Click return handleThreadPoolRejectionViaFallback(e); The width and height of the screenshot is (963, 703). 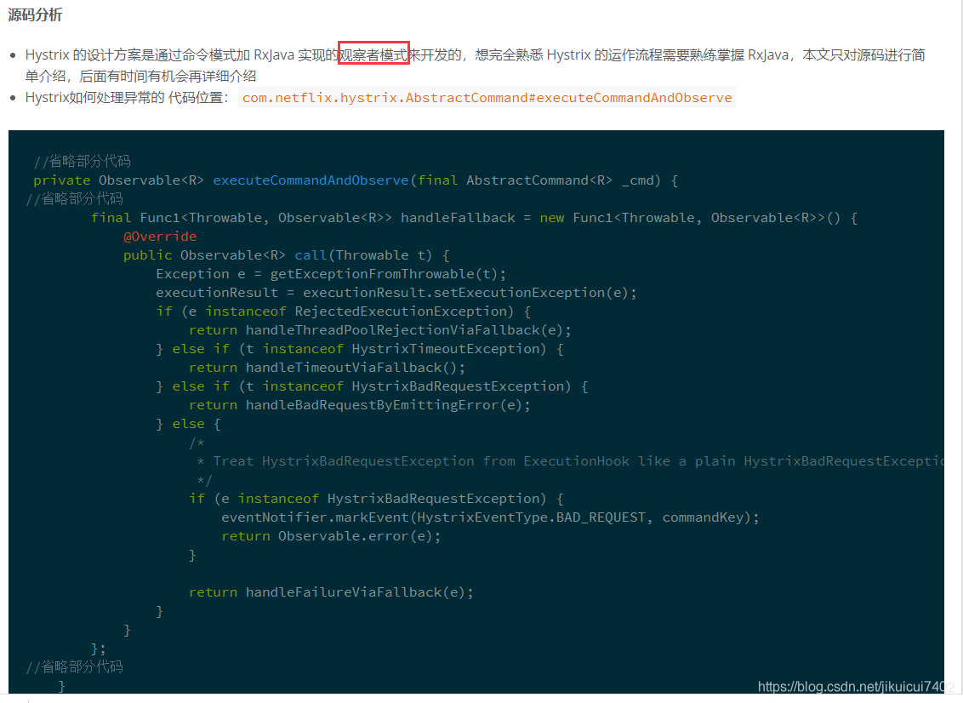click(x=379, y=330)
